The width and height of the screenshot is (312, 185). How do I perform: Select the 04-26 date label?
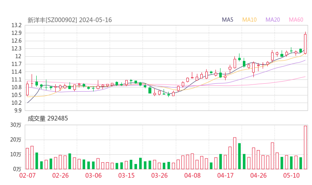click(x=258, y=175)
